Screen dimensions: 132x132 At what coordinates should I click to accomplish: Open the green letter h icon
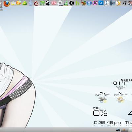[78, 3]
